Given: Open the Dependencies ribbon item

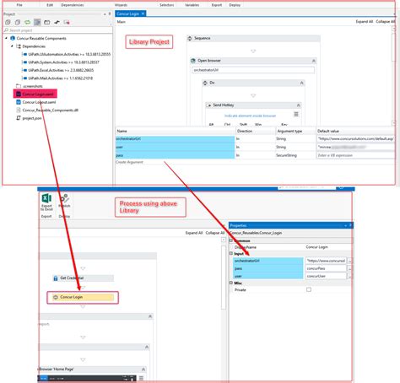Looking at the screenshot, I should click(73, 5).
